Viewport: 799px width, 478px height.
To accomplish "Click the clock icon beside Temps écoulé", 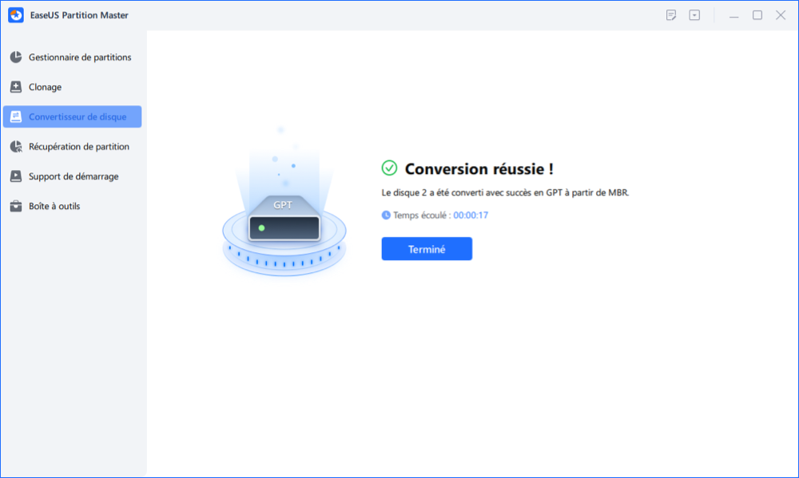I will click(x=386, y=215).
